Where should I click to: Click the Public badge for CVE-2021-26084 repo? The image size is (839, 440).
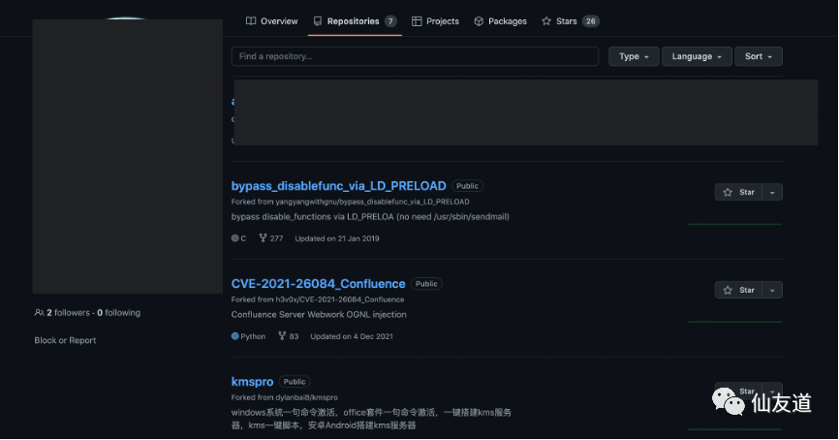click(x=426, y=284)
